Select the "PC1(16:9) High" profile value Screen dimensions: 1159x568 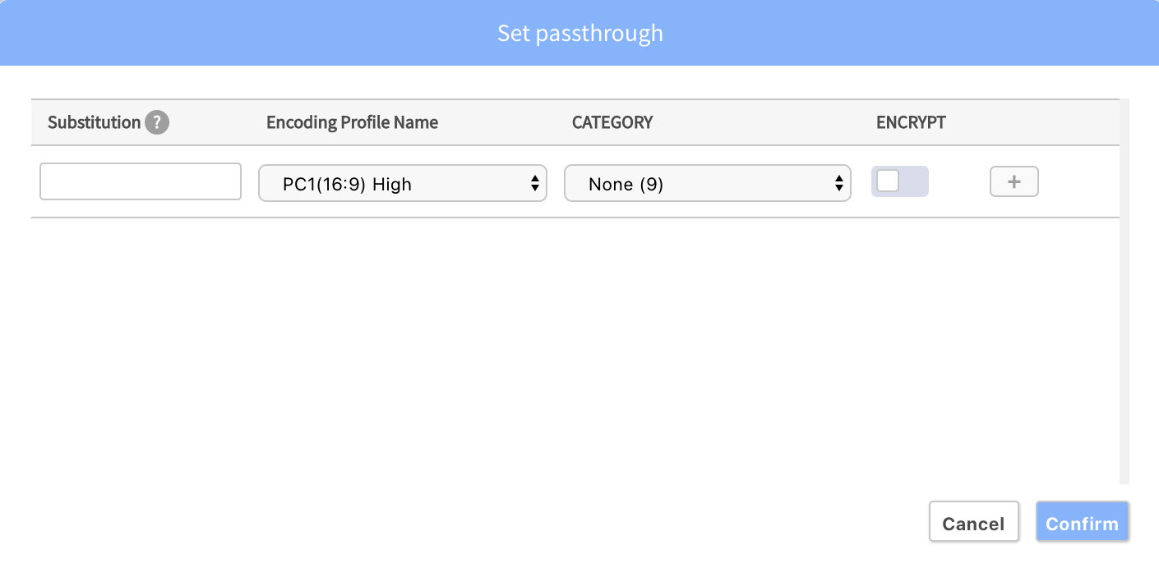tap(347, 185)
